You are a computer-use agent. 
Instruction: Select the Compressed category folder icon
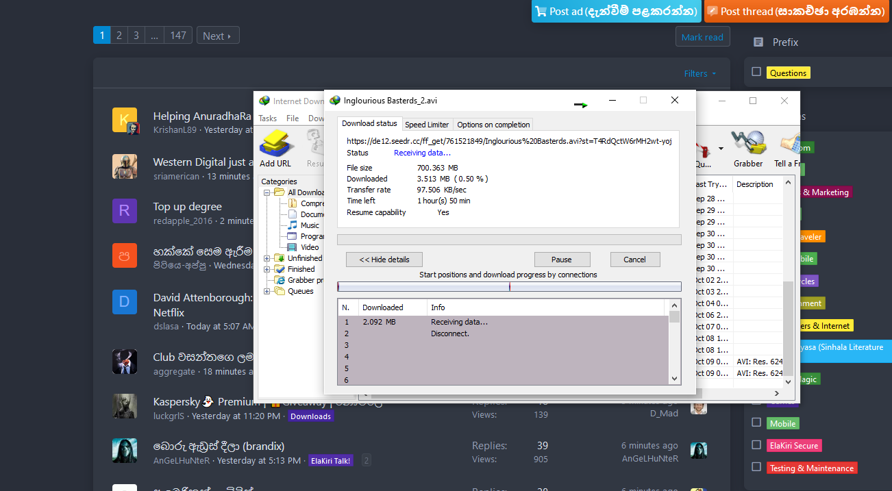point(293,203)
